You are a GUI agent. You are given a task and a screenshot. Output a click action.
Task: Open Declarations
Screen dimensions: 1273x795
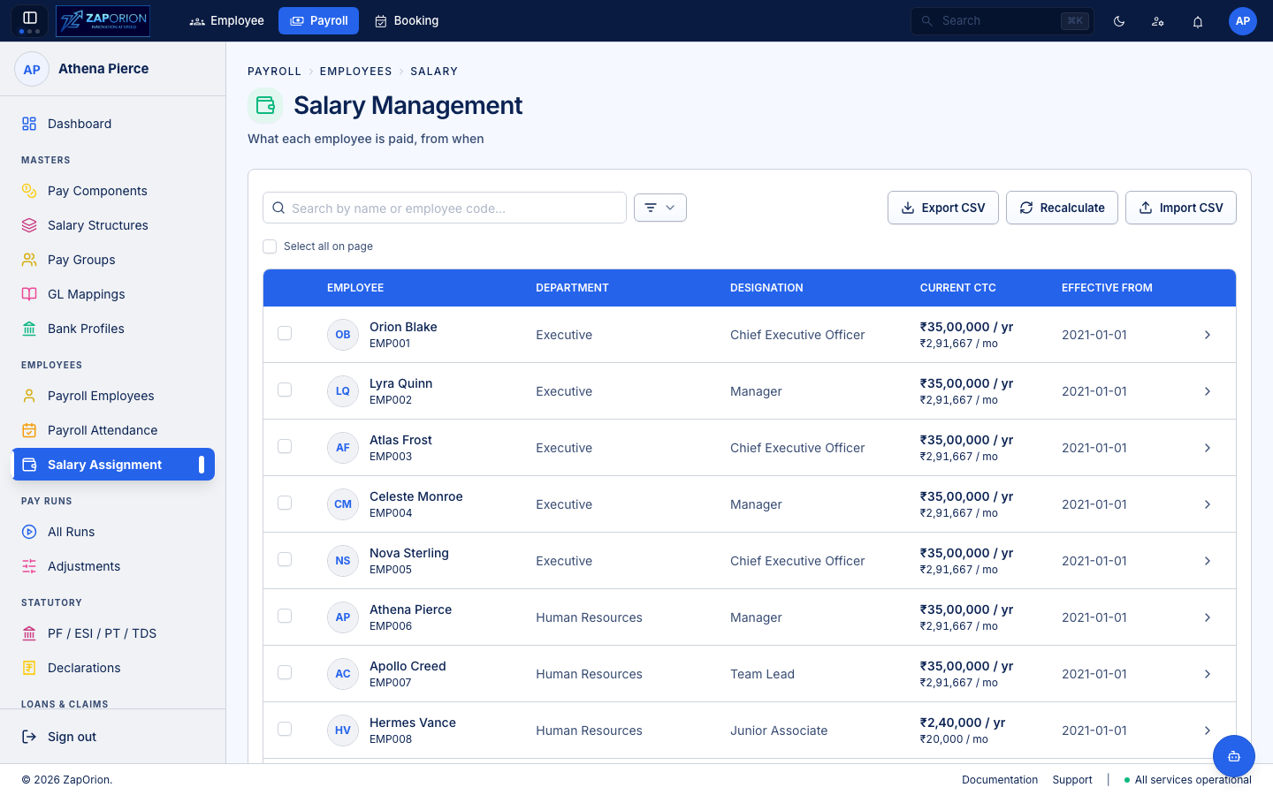pyautogui.click(x=113, y=668)
